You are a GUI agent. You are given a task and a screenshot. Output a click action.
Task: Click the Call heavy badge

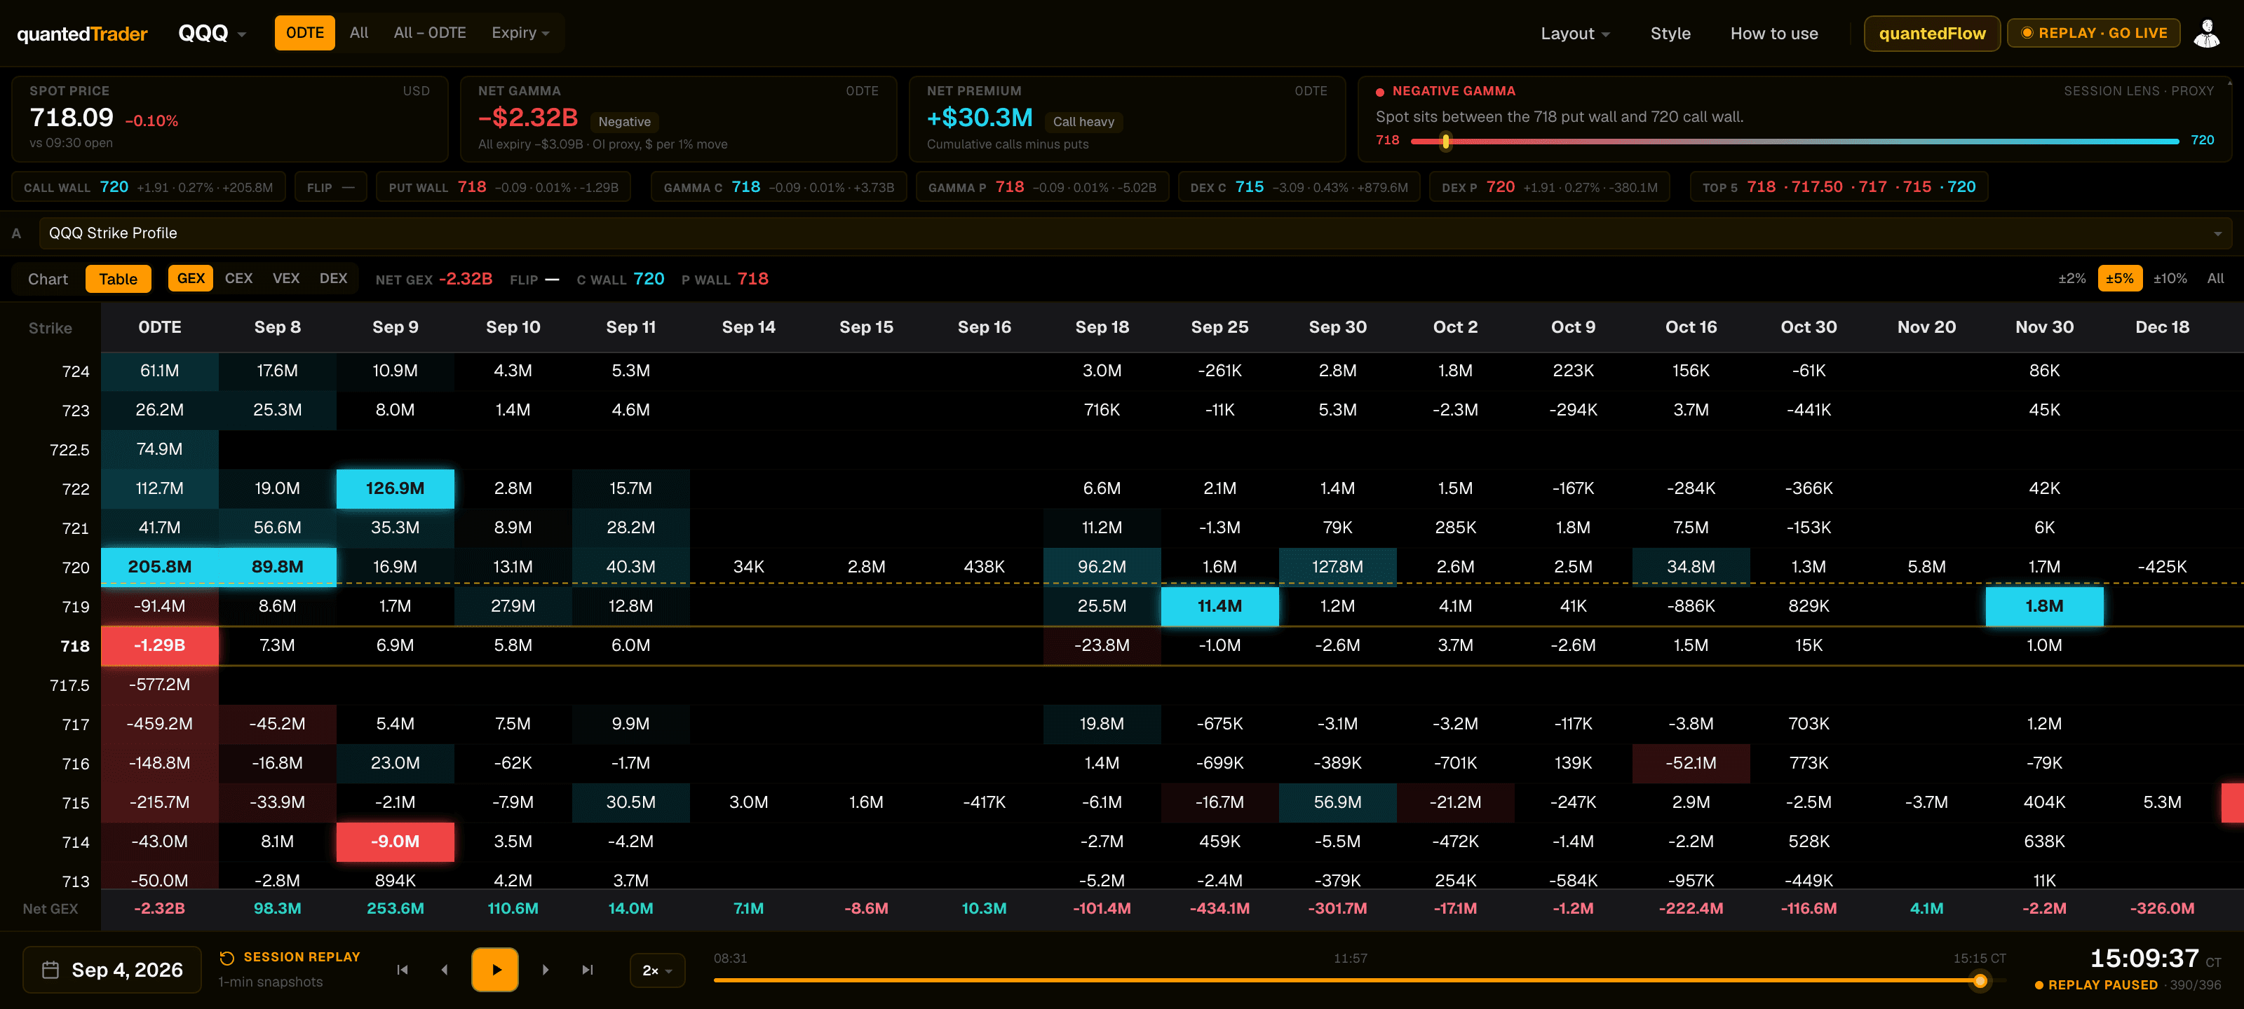(1083, 122)
